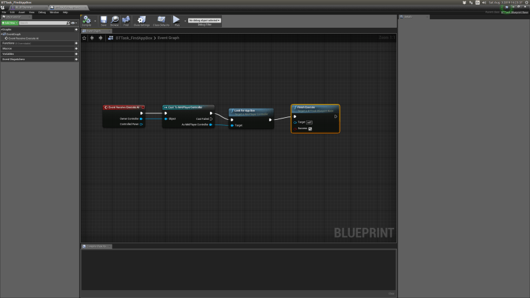Open Class Settings from the toolbar

[x=142, y=21]
